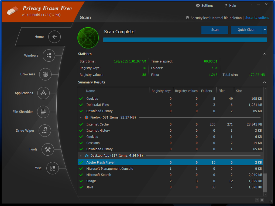Open the Help menu
Screen dimensions: 275x206
pos(230,6)
